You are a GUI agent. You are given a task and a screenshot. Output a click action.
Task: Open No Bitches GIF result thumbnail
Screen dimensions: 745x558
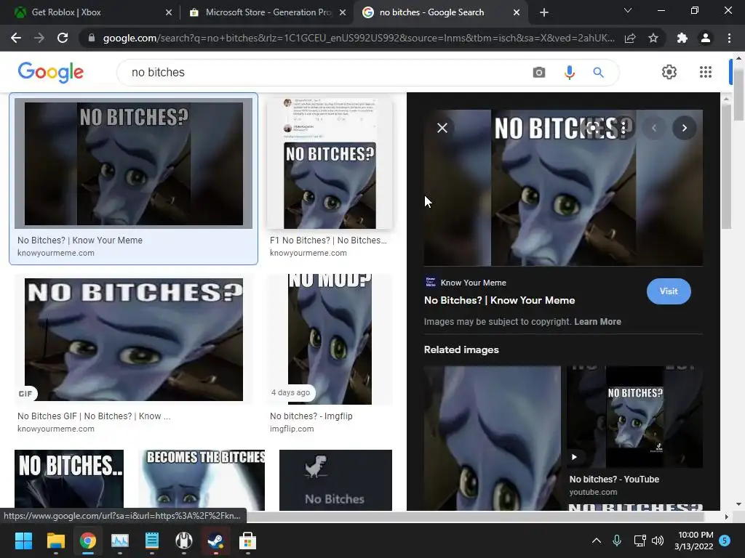[134, 339]
